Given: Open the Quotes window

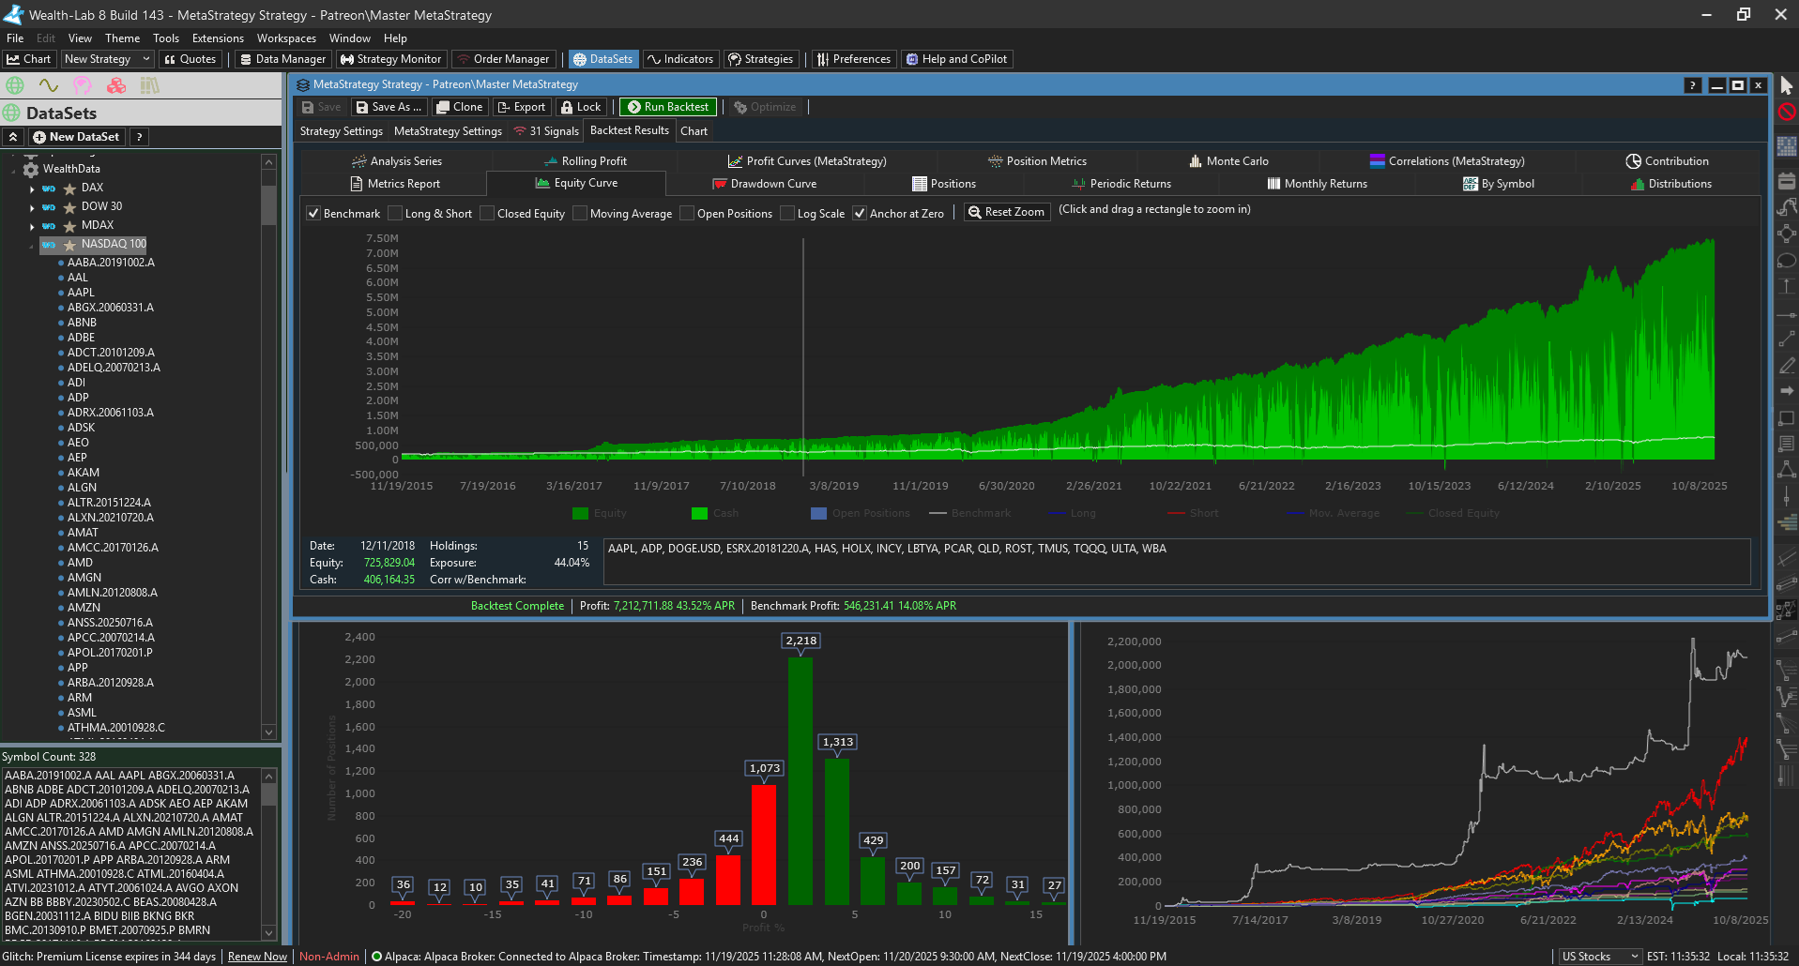Looking at the screenshot, I should coord(191,58).
